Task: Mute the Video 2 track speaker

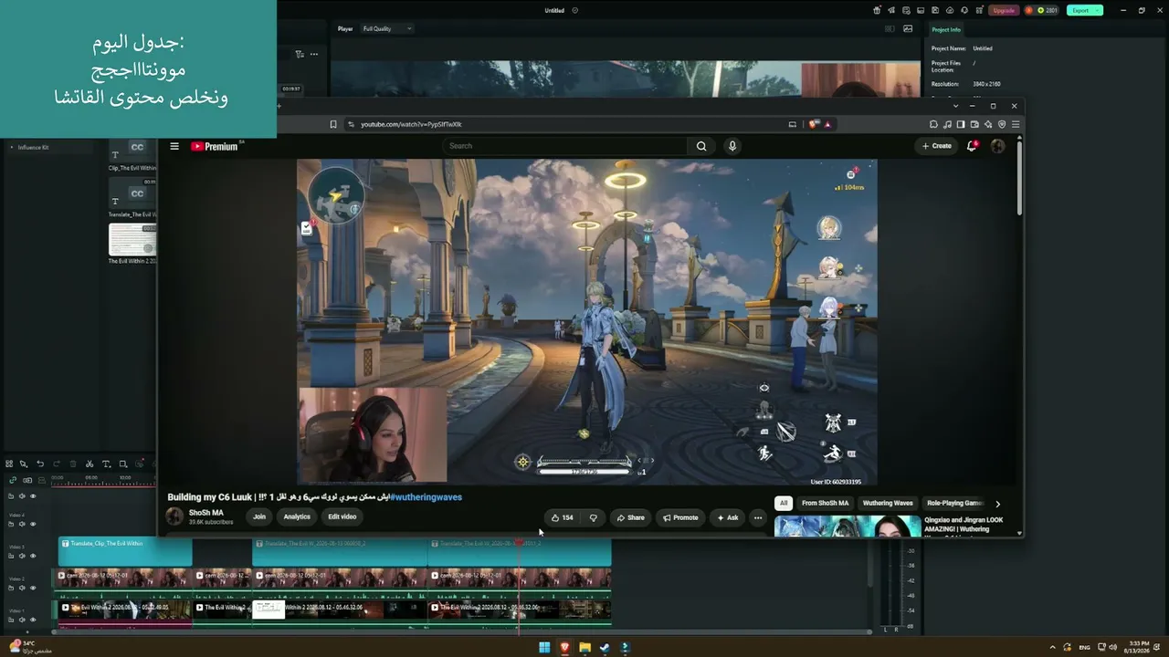Action: [x=22, y=588]
